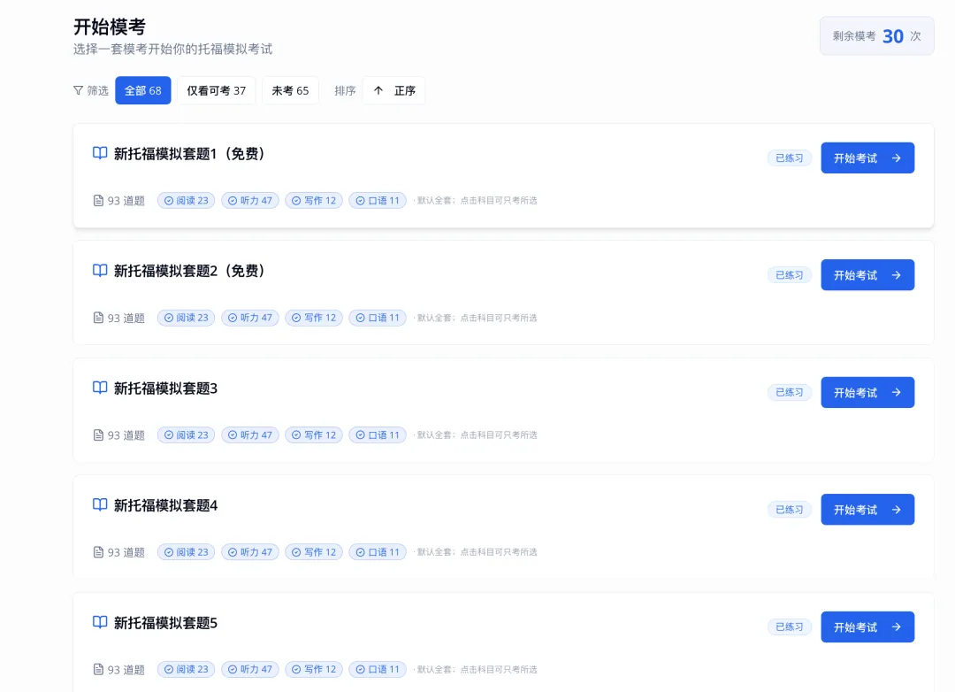Screen dimensions: 955x692
Task: Start exam for 新托福模拟套题4
Action: [867, 509]
